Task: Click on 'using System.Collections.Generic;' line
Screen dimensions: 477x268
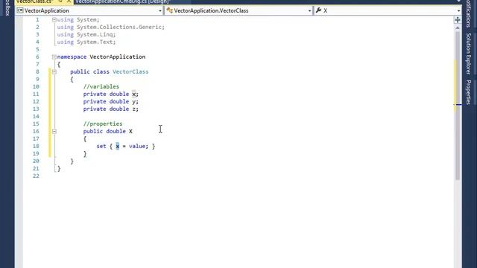Action: [x=111, y=27]
